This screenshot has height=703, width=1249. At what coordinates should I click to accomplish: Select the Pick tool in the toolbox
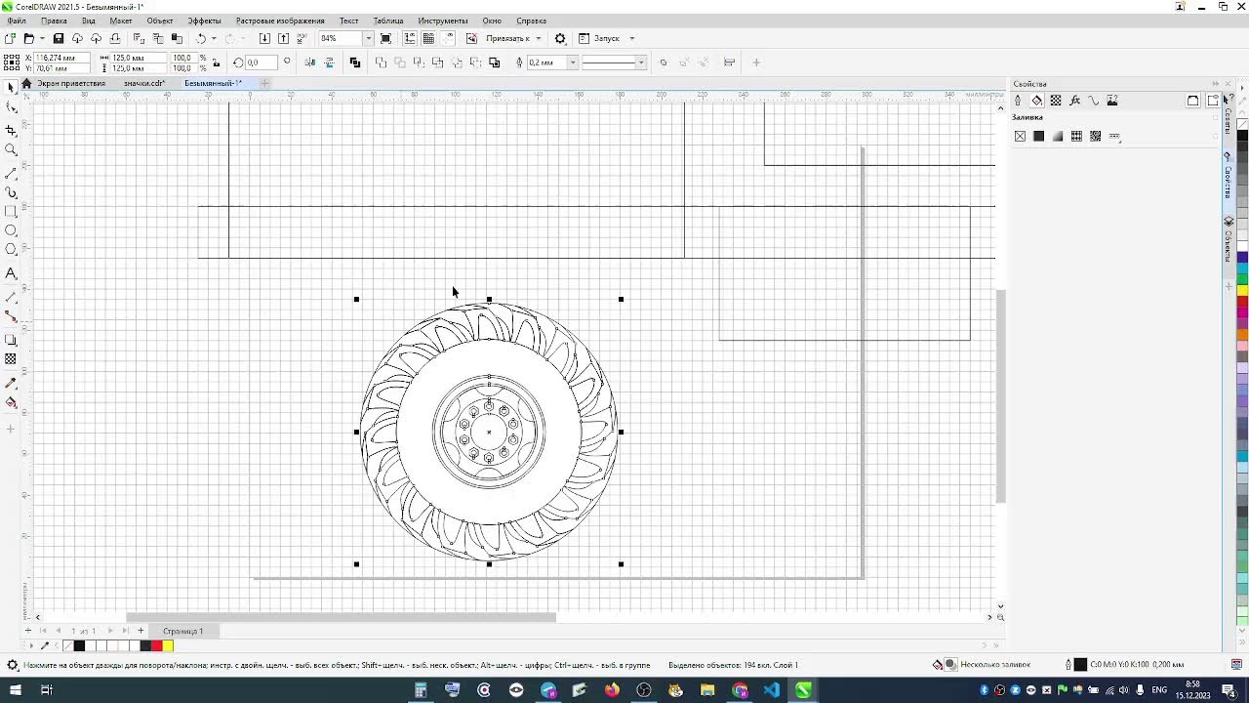tap(11, 88)
